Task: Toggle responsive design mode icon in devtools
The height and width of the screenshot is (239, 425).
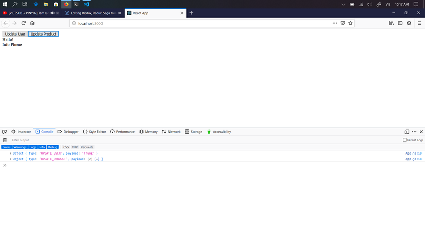Action: [x=407, y=132]
